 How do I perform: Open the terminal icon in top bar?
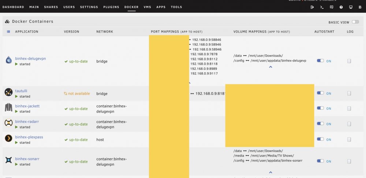point(322,7)
